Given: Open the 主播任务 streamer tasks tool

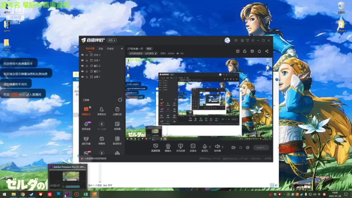Looking at the screenshot, I should pos(117,111).
